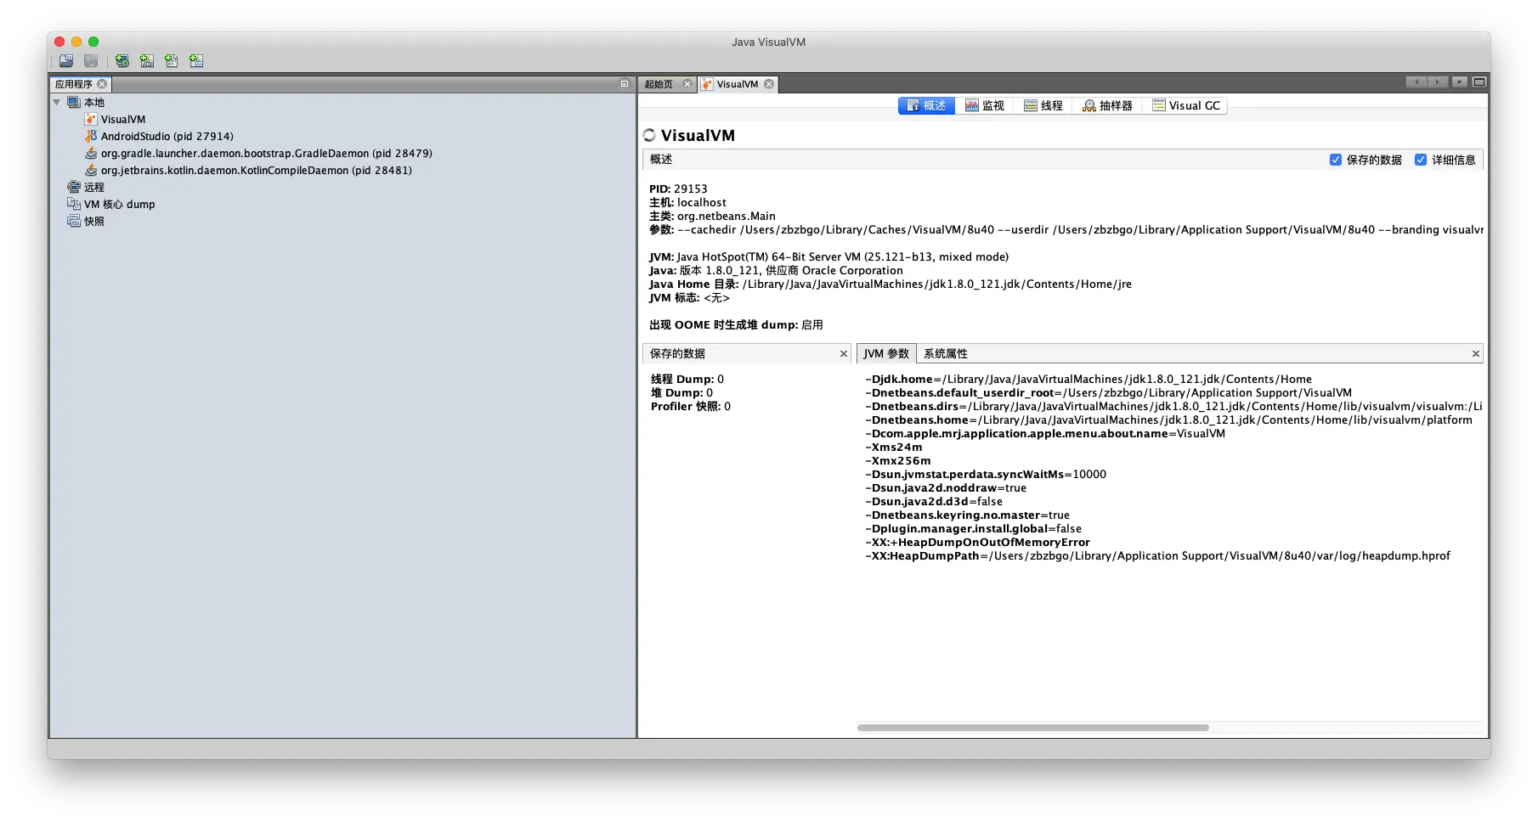1538x822 pixels.
Task: Click the 快照 snapshots icon
Action: point(74,222)
